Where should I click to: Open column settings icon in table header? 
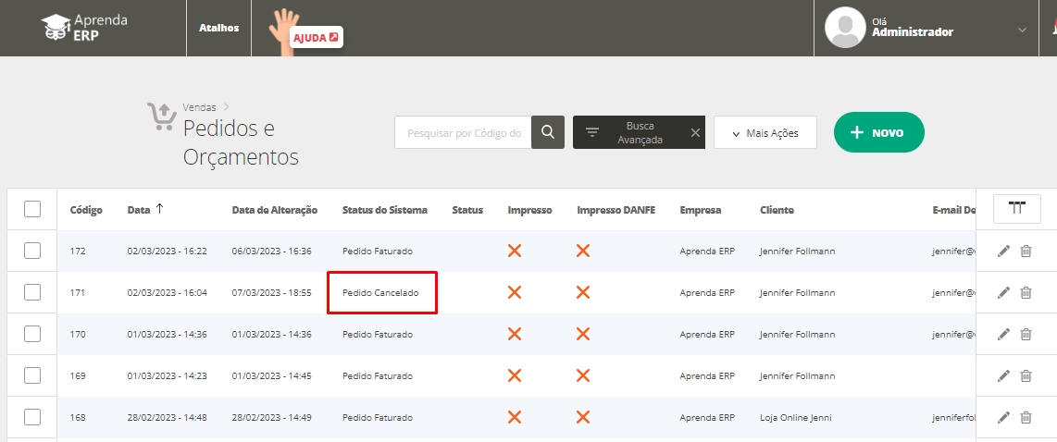coord(1017,209)
